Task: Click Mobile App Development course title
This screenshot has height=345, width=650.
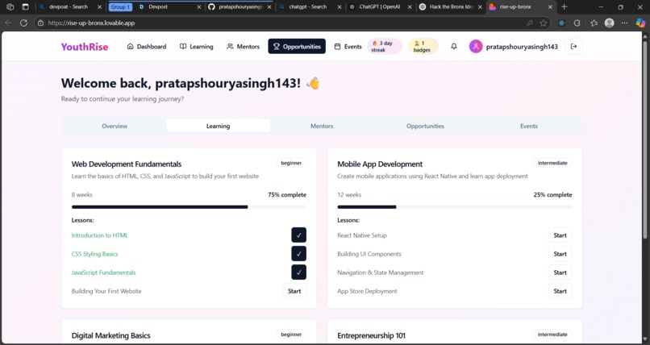Action: (x=380, y=164)
